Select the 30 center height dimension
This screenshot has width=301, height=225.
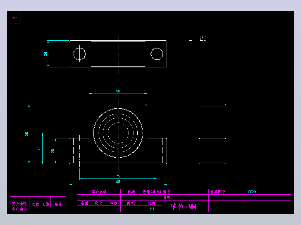coord(40,148)
